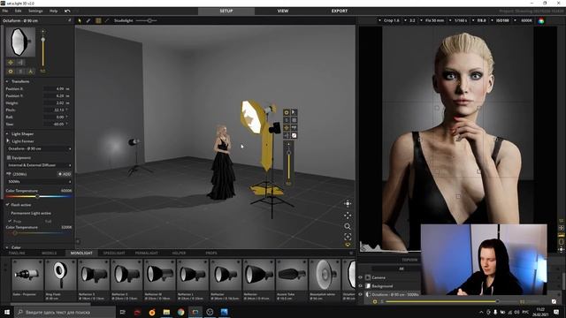The width and height of the screenshot is (566, 318).
Task: Click the yellow circle icon under Octaform preview
Action: tap(11, 72)
